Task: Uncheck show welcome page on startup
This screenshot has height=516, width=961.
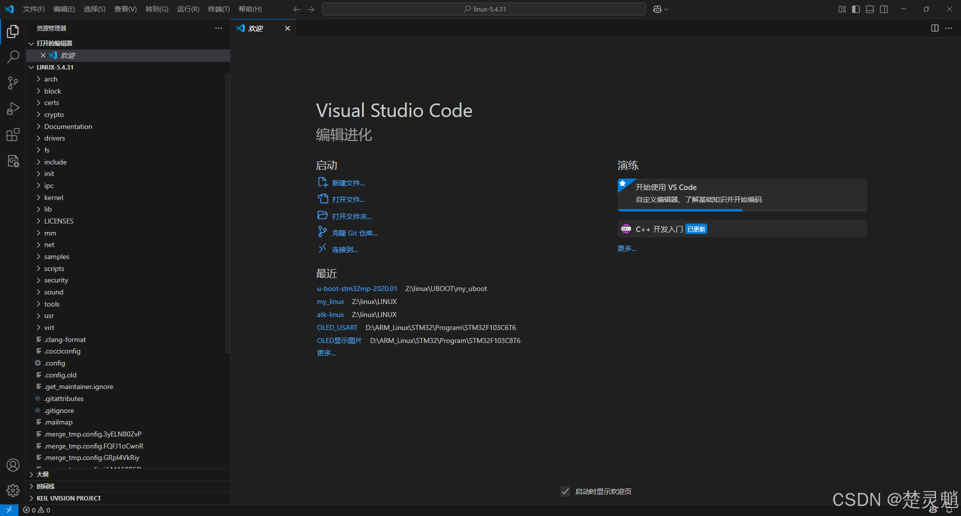Action: pos(565,491)
